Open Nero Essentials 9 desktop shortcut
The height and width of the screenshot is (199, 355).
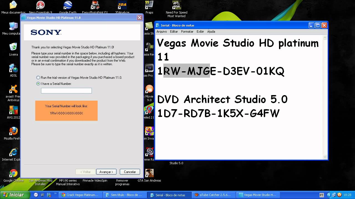point(40,7)
